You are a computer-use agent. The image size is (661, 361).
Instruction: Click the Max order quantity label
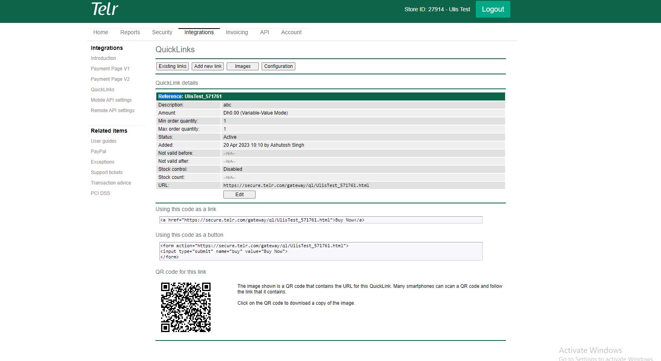179,129
